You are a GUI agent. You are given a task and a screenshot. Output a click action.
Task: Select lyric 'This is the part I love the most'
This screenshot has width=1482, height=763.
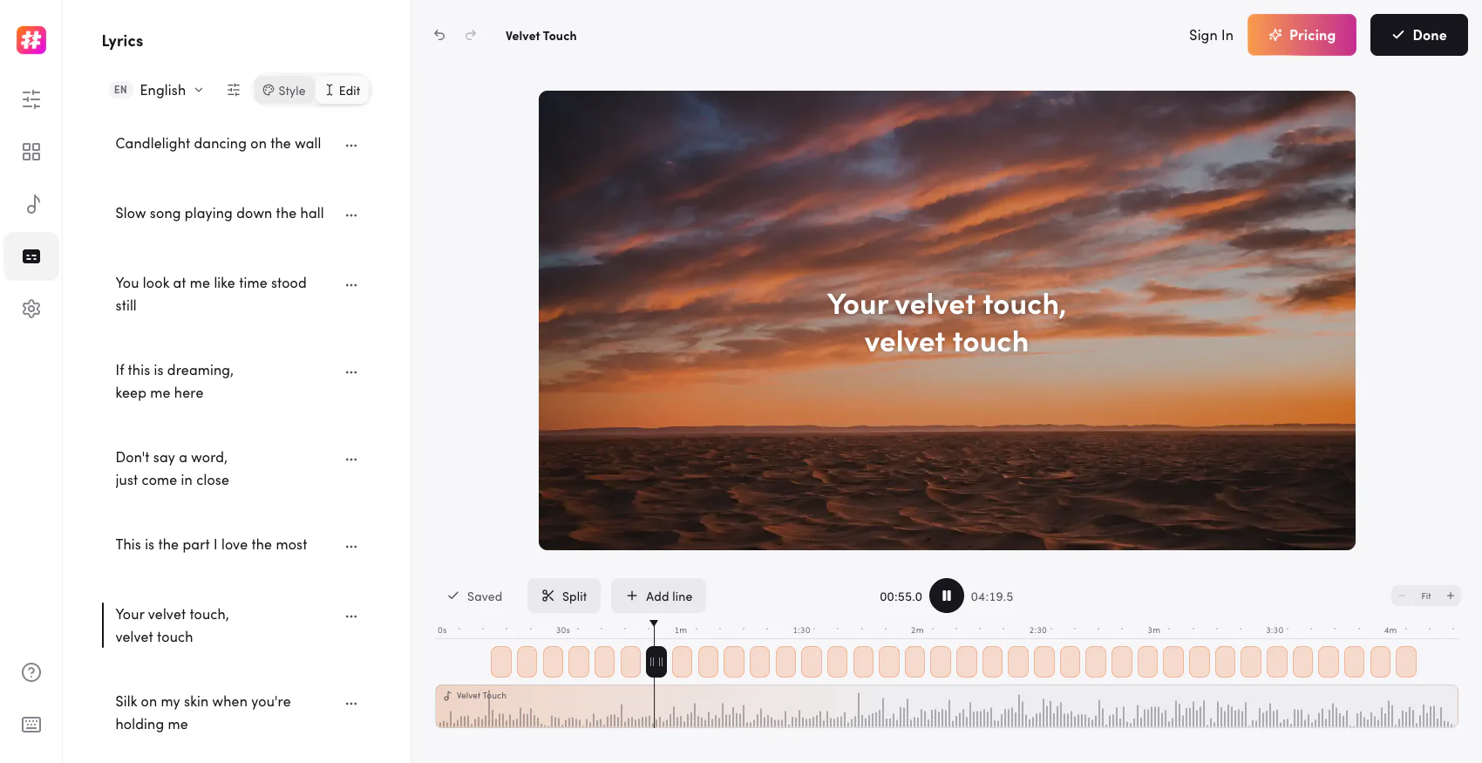coord(211,544)
